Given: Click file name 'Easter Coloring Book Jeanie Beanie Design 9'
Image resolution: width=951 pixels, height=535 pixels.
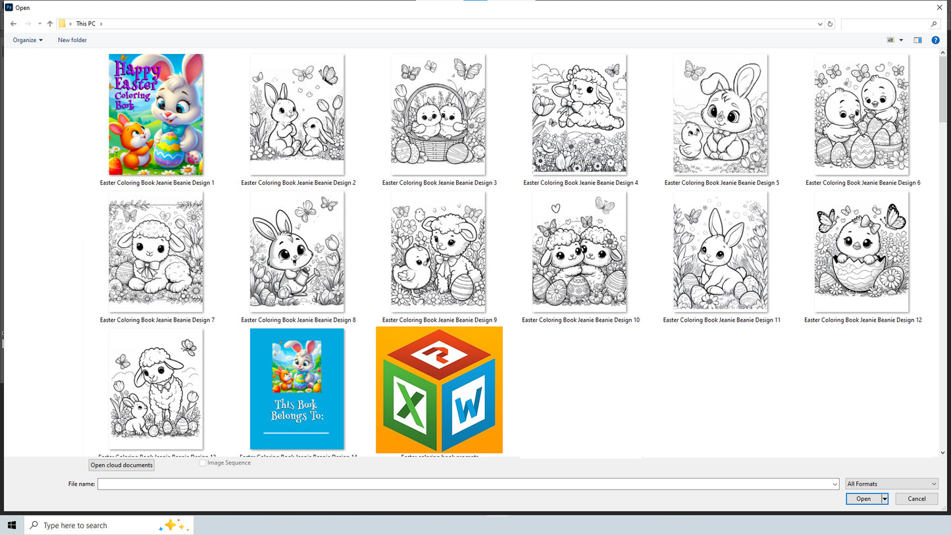Looking at the screenshot, I should click(440, 320).
